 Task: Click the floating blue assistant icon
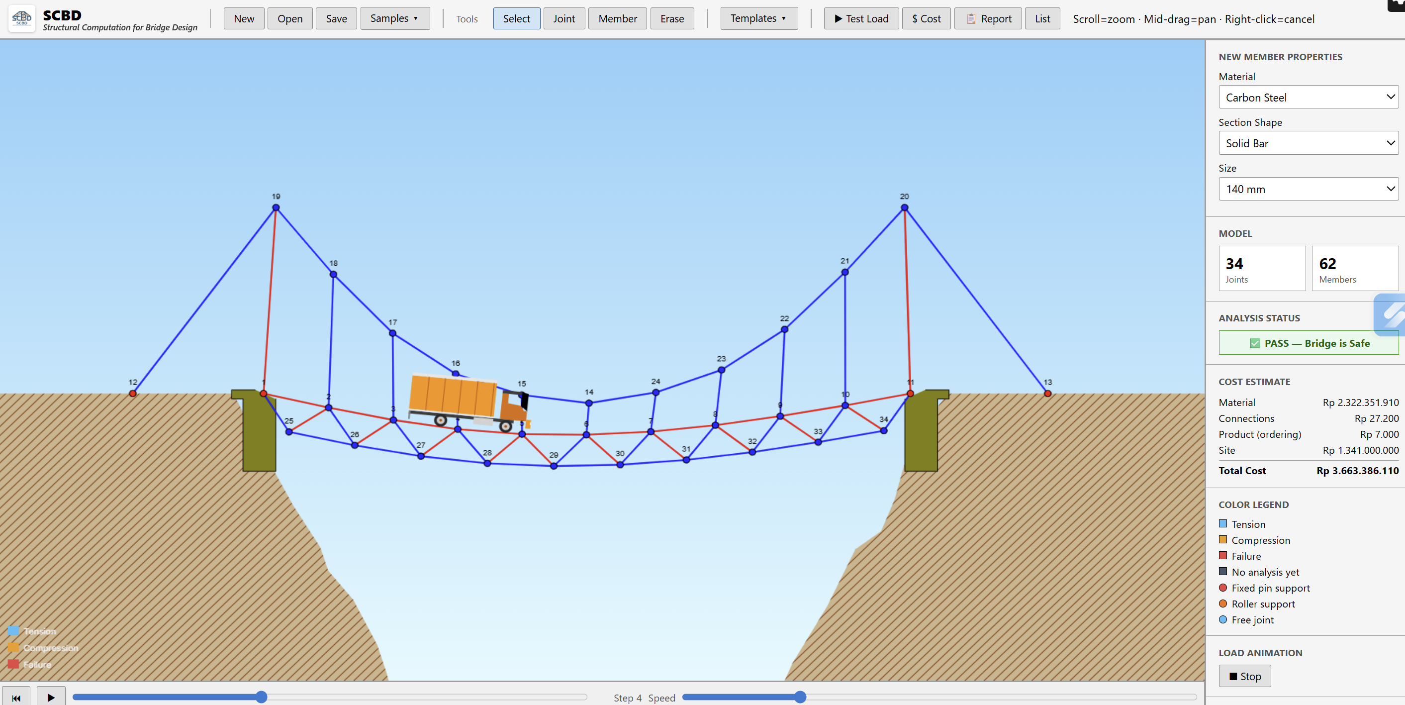[1391, 315]
